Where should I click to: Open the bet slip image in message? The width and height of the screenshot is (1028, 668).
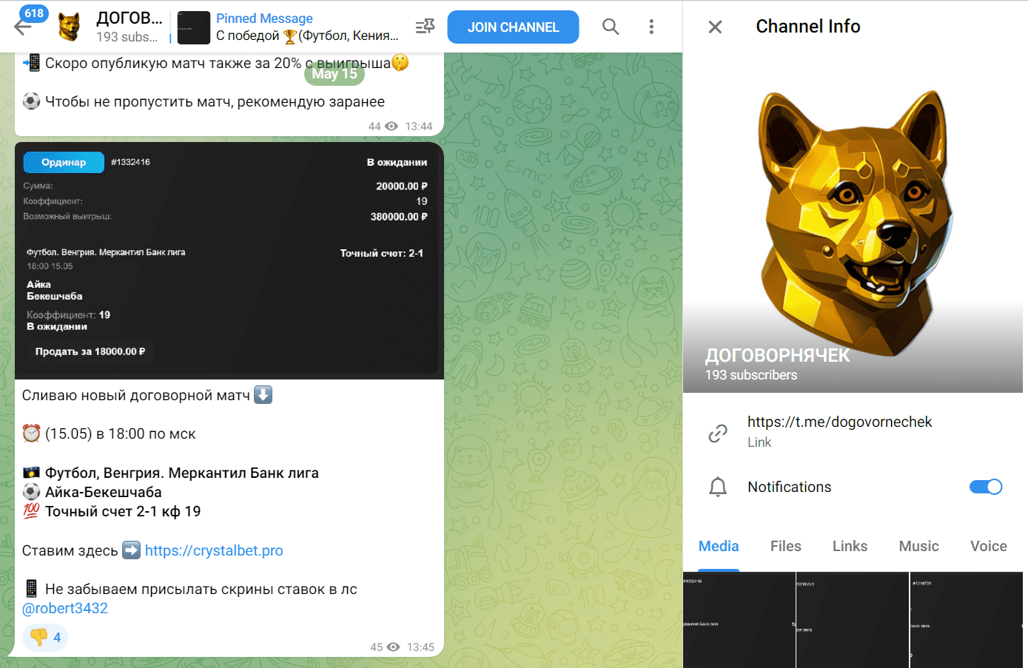tap(229, 260)
